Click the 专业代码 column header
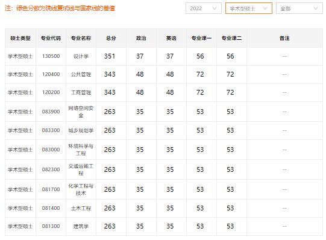This screenshot has width=326, height=240. 51,38
